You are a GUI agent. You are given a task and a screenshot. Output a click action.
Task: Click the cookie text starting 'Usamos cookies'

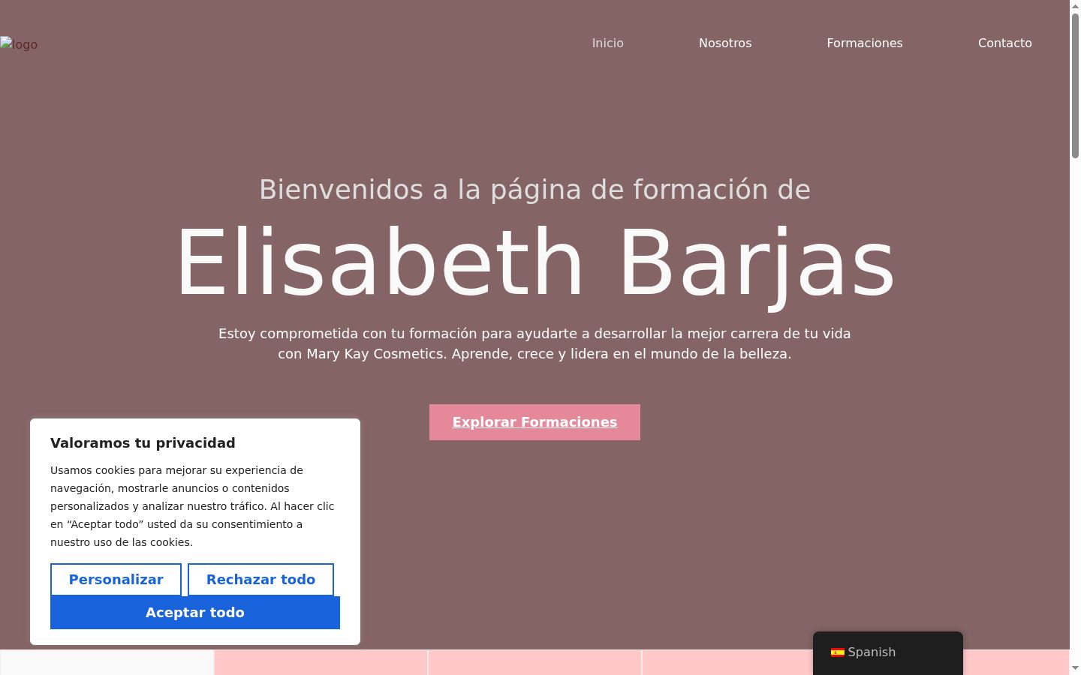pyautogui.click(x=193, y=506)
